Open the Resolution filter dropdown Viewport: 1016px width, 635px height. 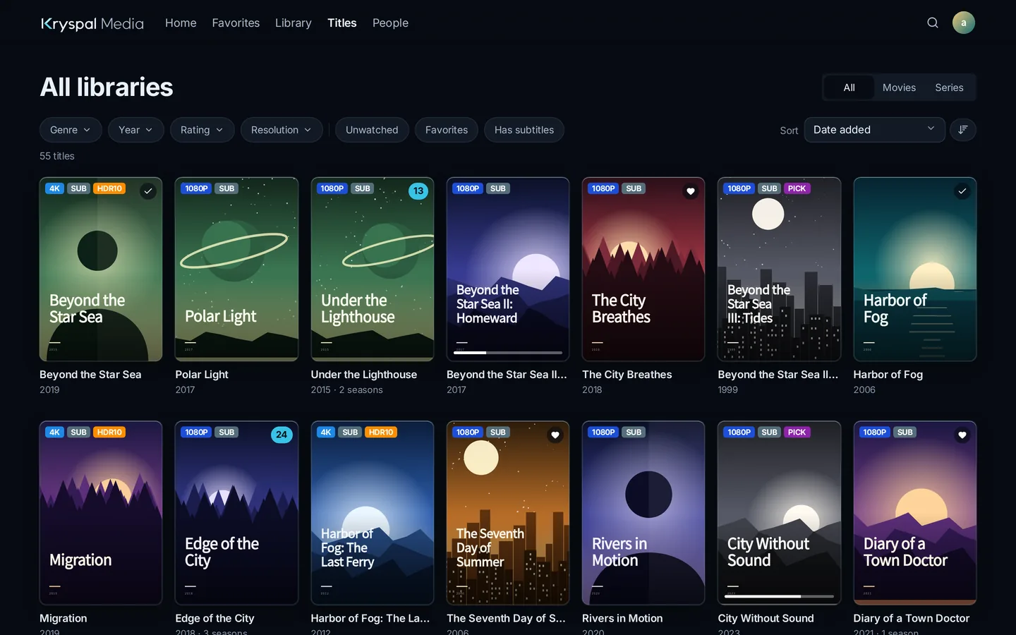282,130
